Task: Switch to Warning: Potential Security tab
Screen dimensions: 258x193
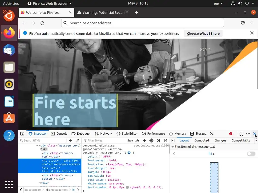Action: pos(103,13)
